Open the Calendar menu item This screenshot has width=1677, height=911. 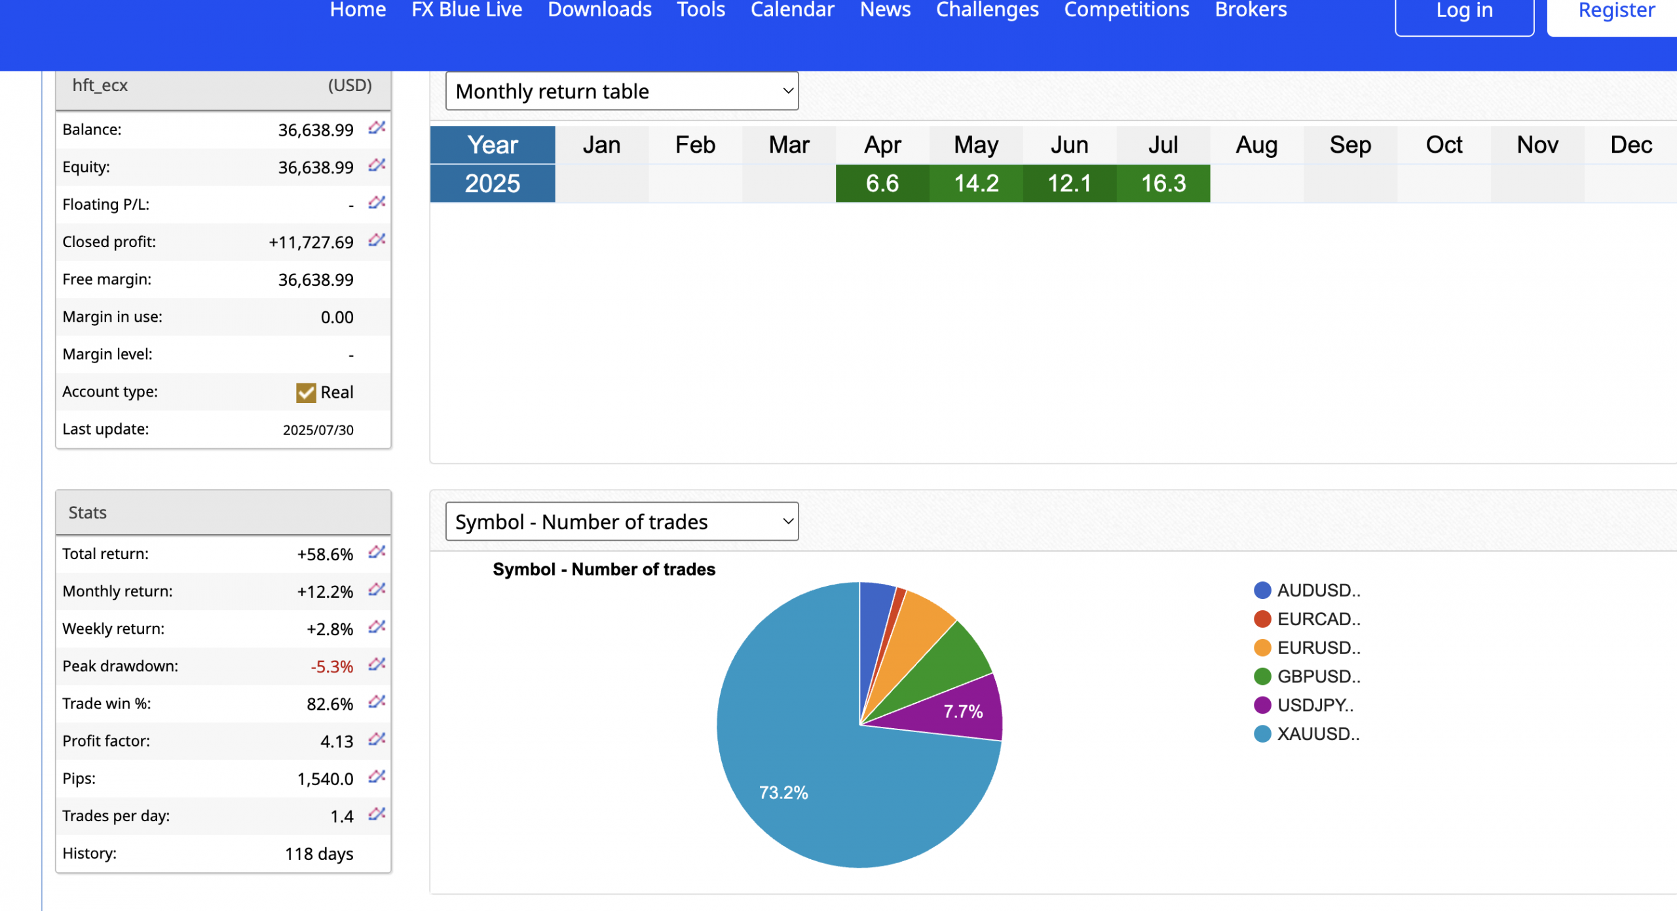pyautogui.click(x=792, y=10)
